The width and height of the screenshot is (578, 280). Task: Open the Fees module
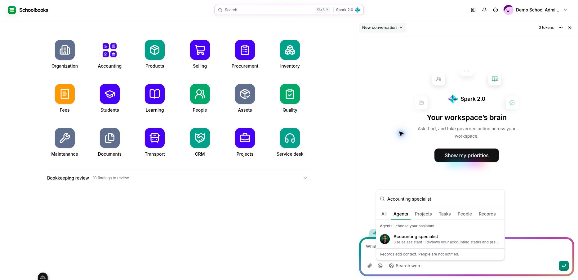[x=64, y=94]
